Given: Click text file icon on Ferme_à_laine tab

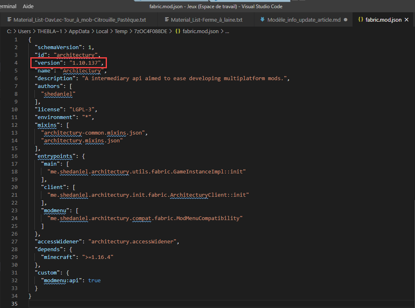Looking at the screenshot, I should [167, 19].
